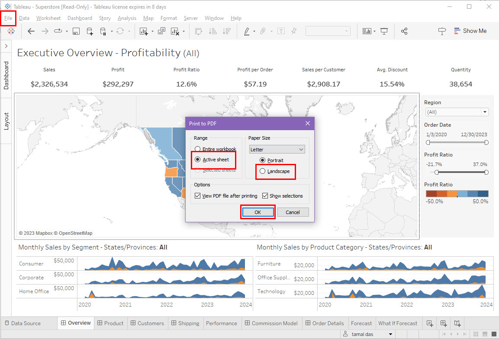Image resolution: width=499 pixels, height=339 pixels.
Task: Close the Print to PDF dialog
Action: (307, 123)
